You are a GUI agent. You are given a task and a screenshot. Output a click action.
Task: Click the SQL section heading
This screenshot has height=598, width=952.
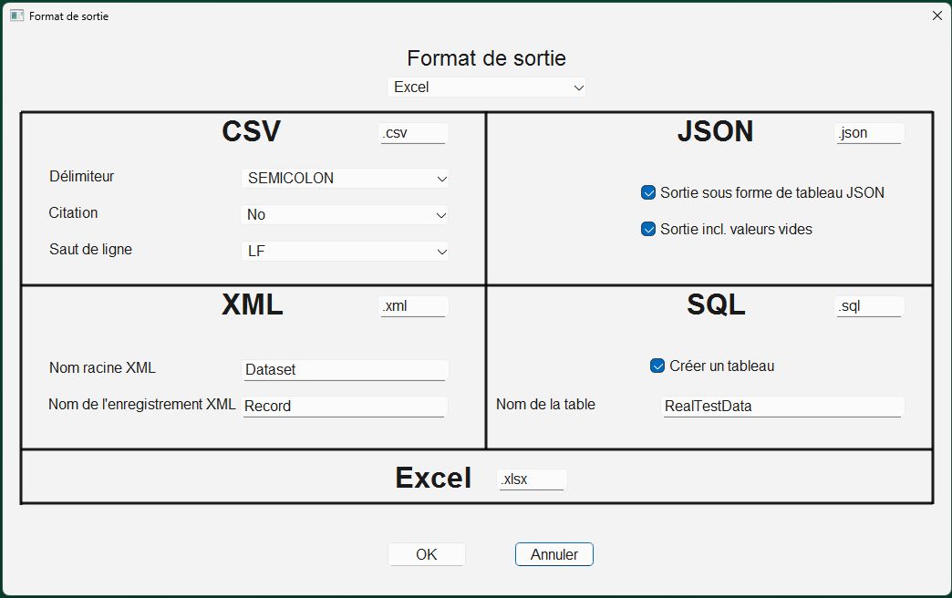coord(716,304)
